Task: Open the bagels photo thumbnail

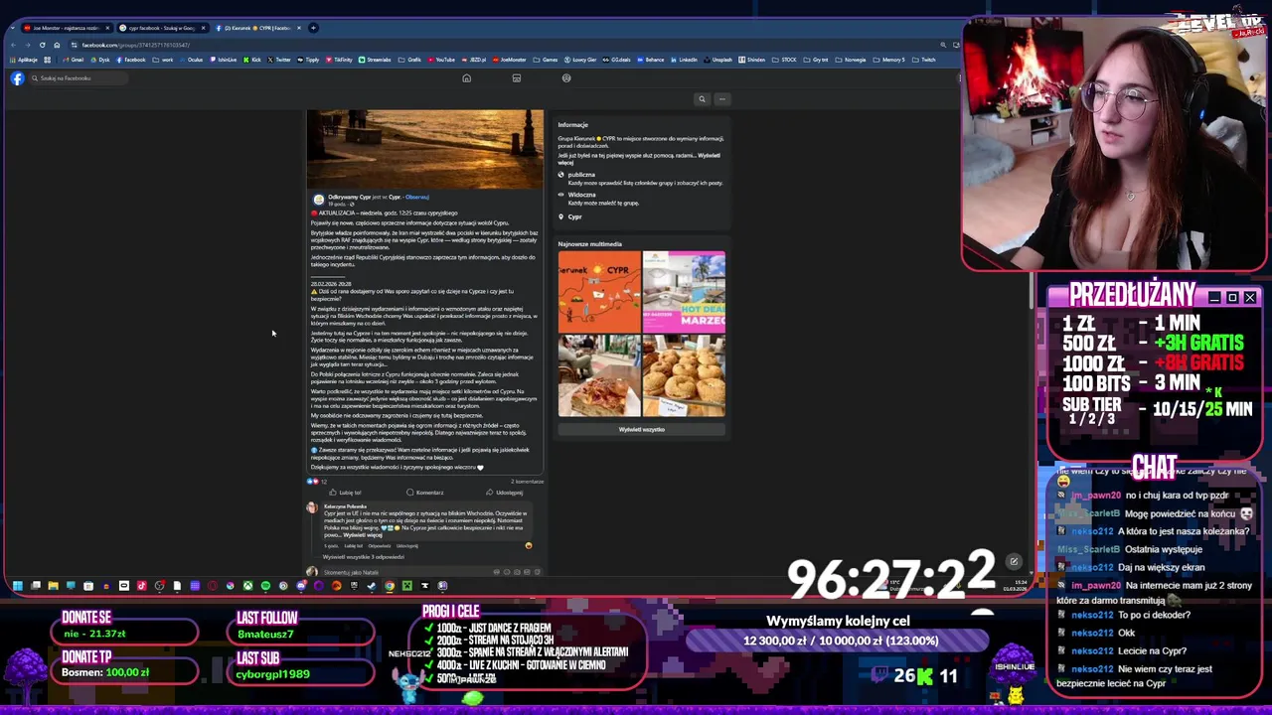Action: click(684, 375)
